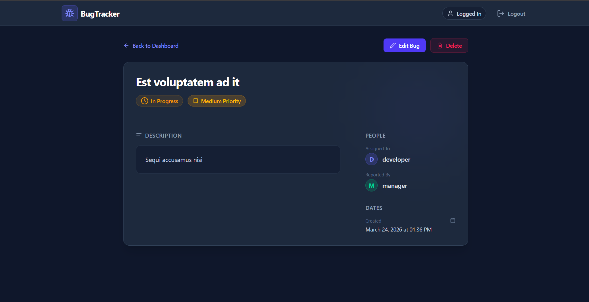Click the back arrow beside Back to Dashboard
Image resolution: width=589 pixels, height=302 pixels.
pos(126,46)
